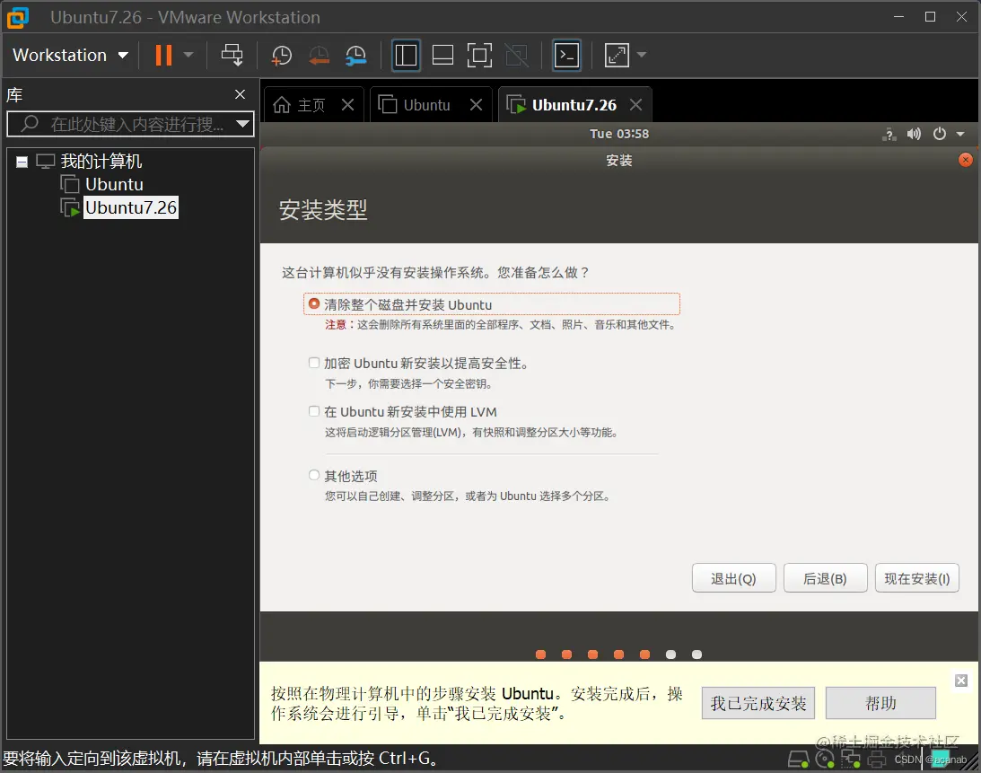The width and height of the screenshot is (981, 773).
Task: Enable 加密 Ubuntu 新安装 checkbox
Action: tap(314, 363)
